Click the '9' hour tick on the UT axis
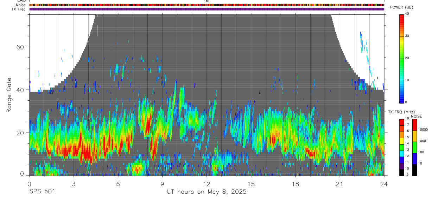 click(x=163, y=184)
